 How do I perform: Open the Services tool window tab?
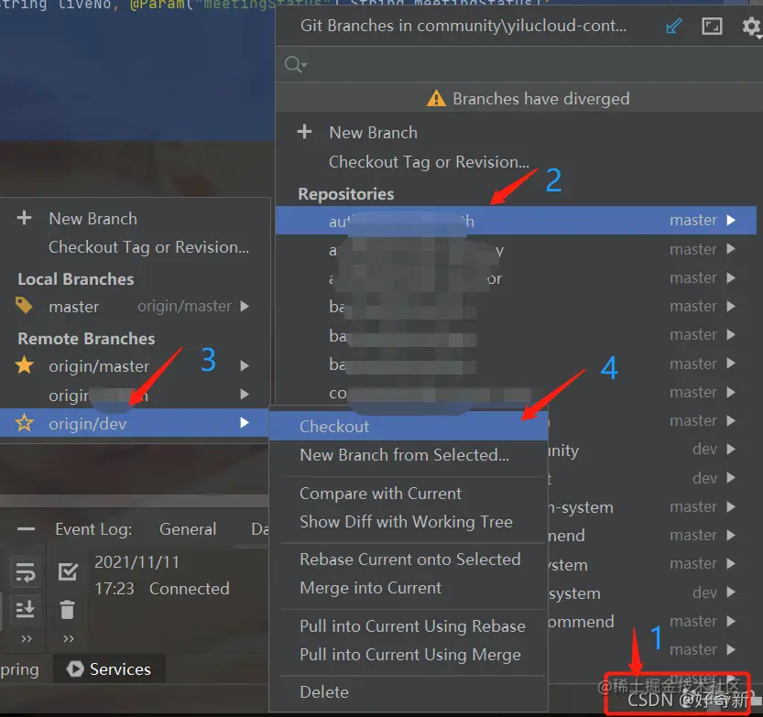click(110, 668)
